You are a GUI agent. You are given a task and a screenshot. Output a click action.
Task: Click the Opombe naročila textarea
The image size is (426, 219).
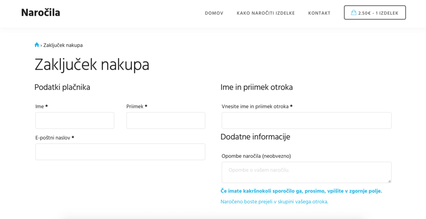click(306, 172)
